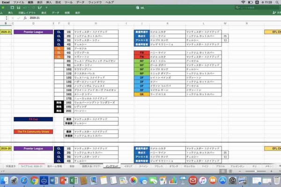Viewport: 281px width, 187px height.
Task: Select column N header
Action: pos(247,23)
